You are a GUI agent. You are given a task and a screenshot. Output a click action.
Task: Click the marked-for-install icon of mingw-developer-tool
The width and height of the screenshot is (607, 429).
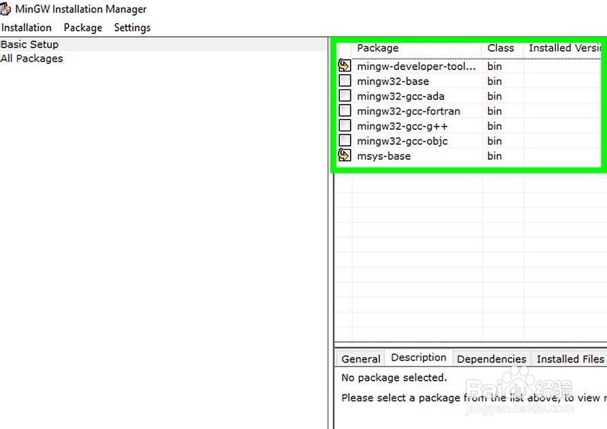coord(345,65)
